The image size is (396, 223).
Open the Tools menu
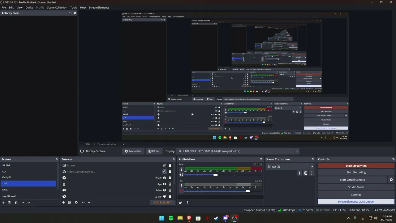coord(74,7)
